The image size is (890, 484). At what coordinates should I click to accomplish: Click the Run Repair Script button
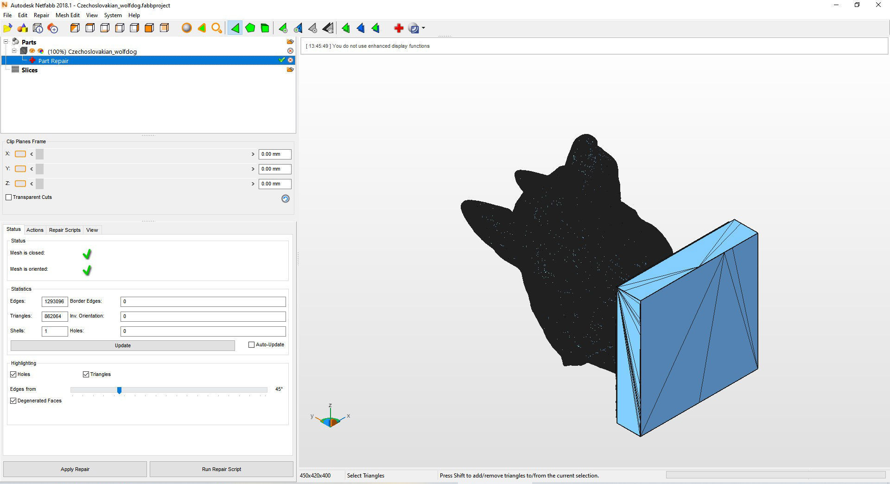pyautogui.click(x=222, y=469)
